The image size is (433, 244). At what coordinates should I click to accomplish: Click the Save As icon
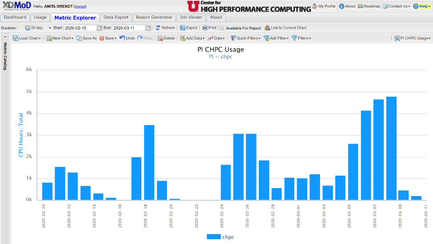point(79,38)
